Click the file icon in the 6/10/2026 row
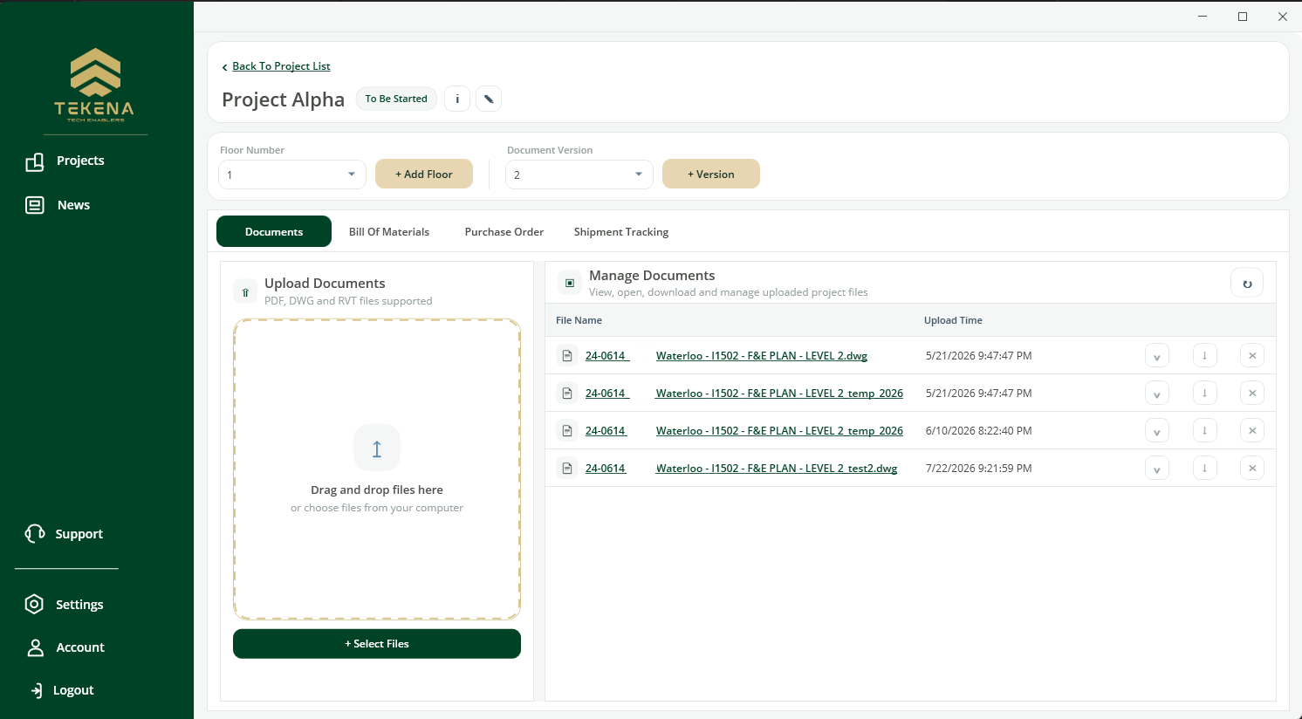 click(567, 431)
